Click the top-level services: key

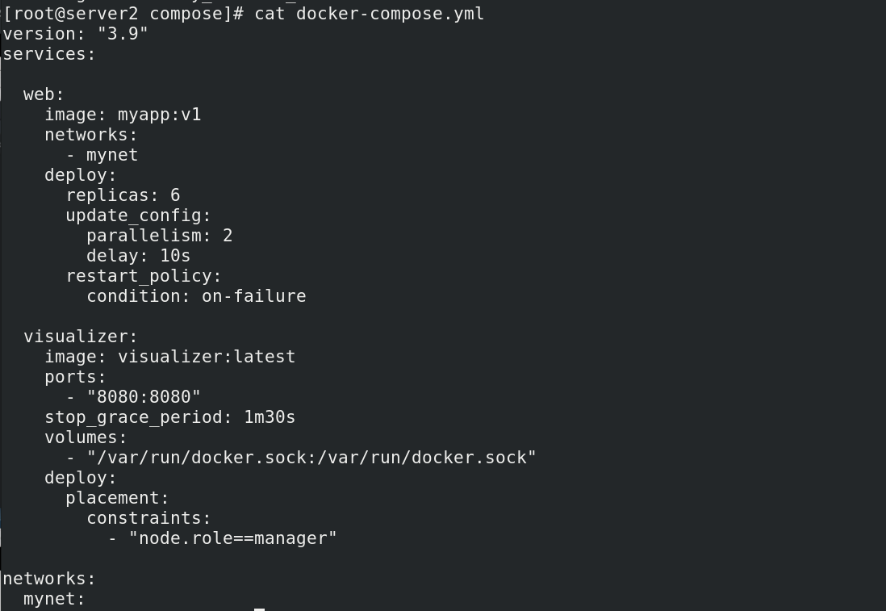tap(49, 54)
